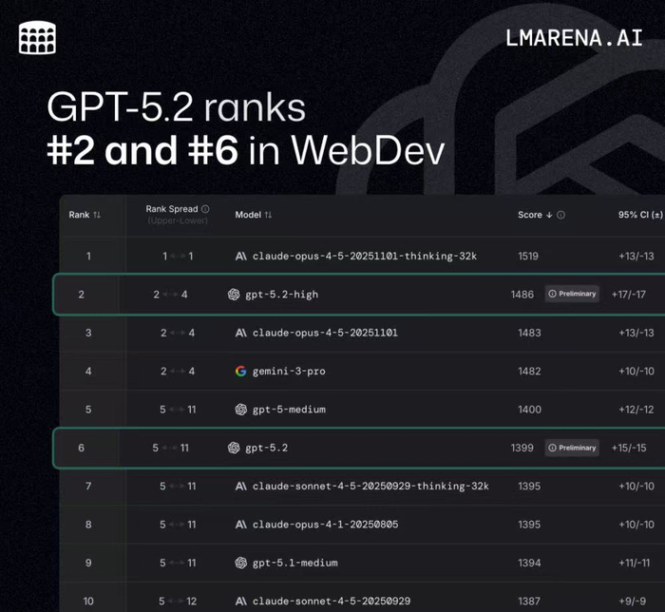The image size is (665, 612).
Task: Click Anthropic icon beside claude-opus-4-5-20251101 row
Action: (x=241, y=333)
